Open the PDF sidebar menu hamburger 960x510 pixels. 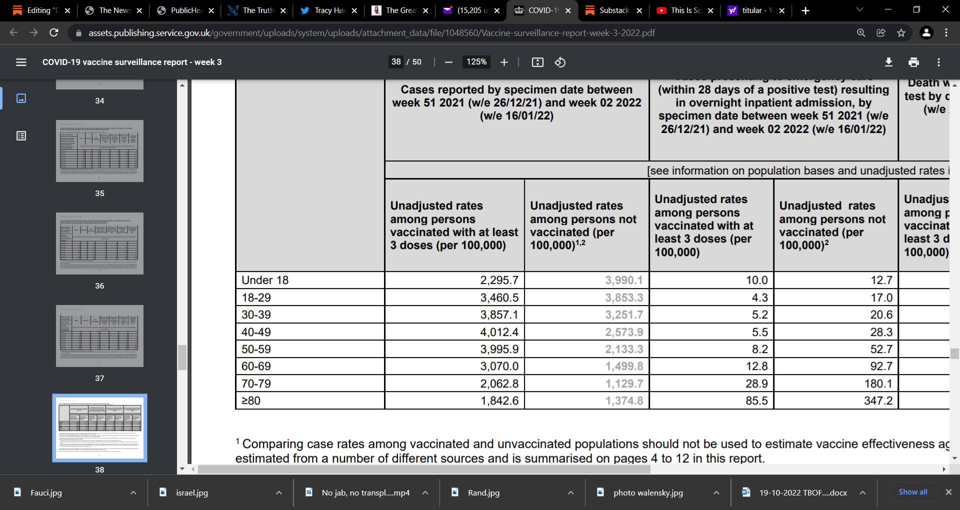tap(21, 62)
